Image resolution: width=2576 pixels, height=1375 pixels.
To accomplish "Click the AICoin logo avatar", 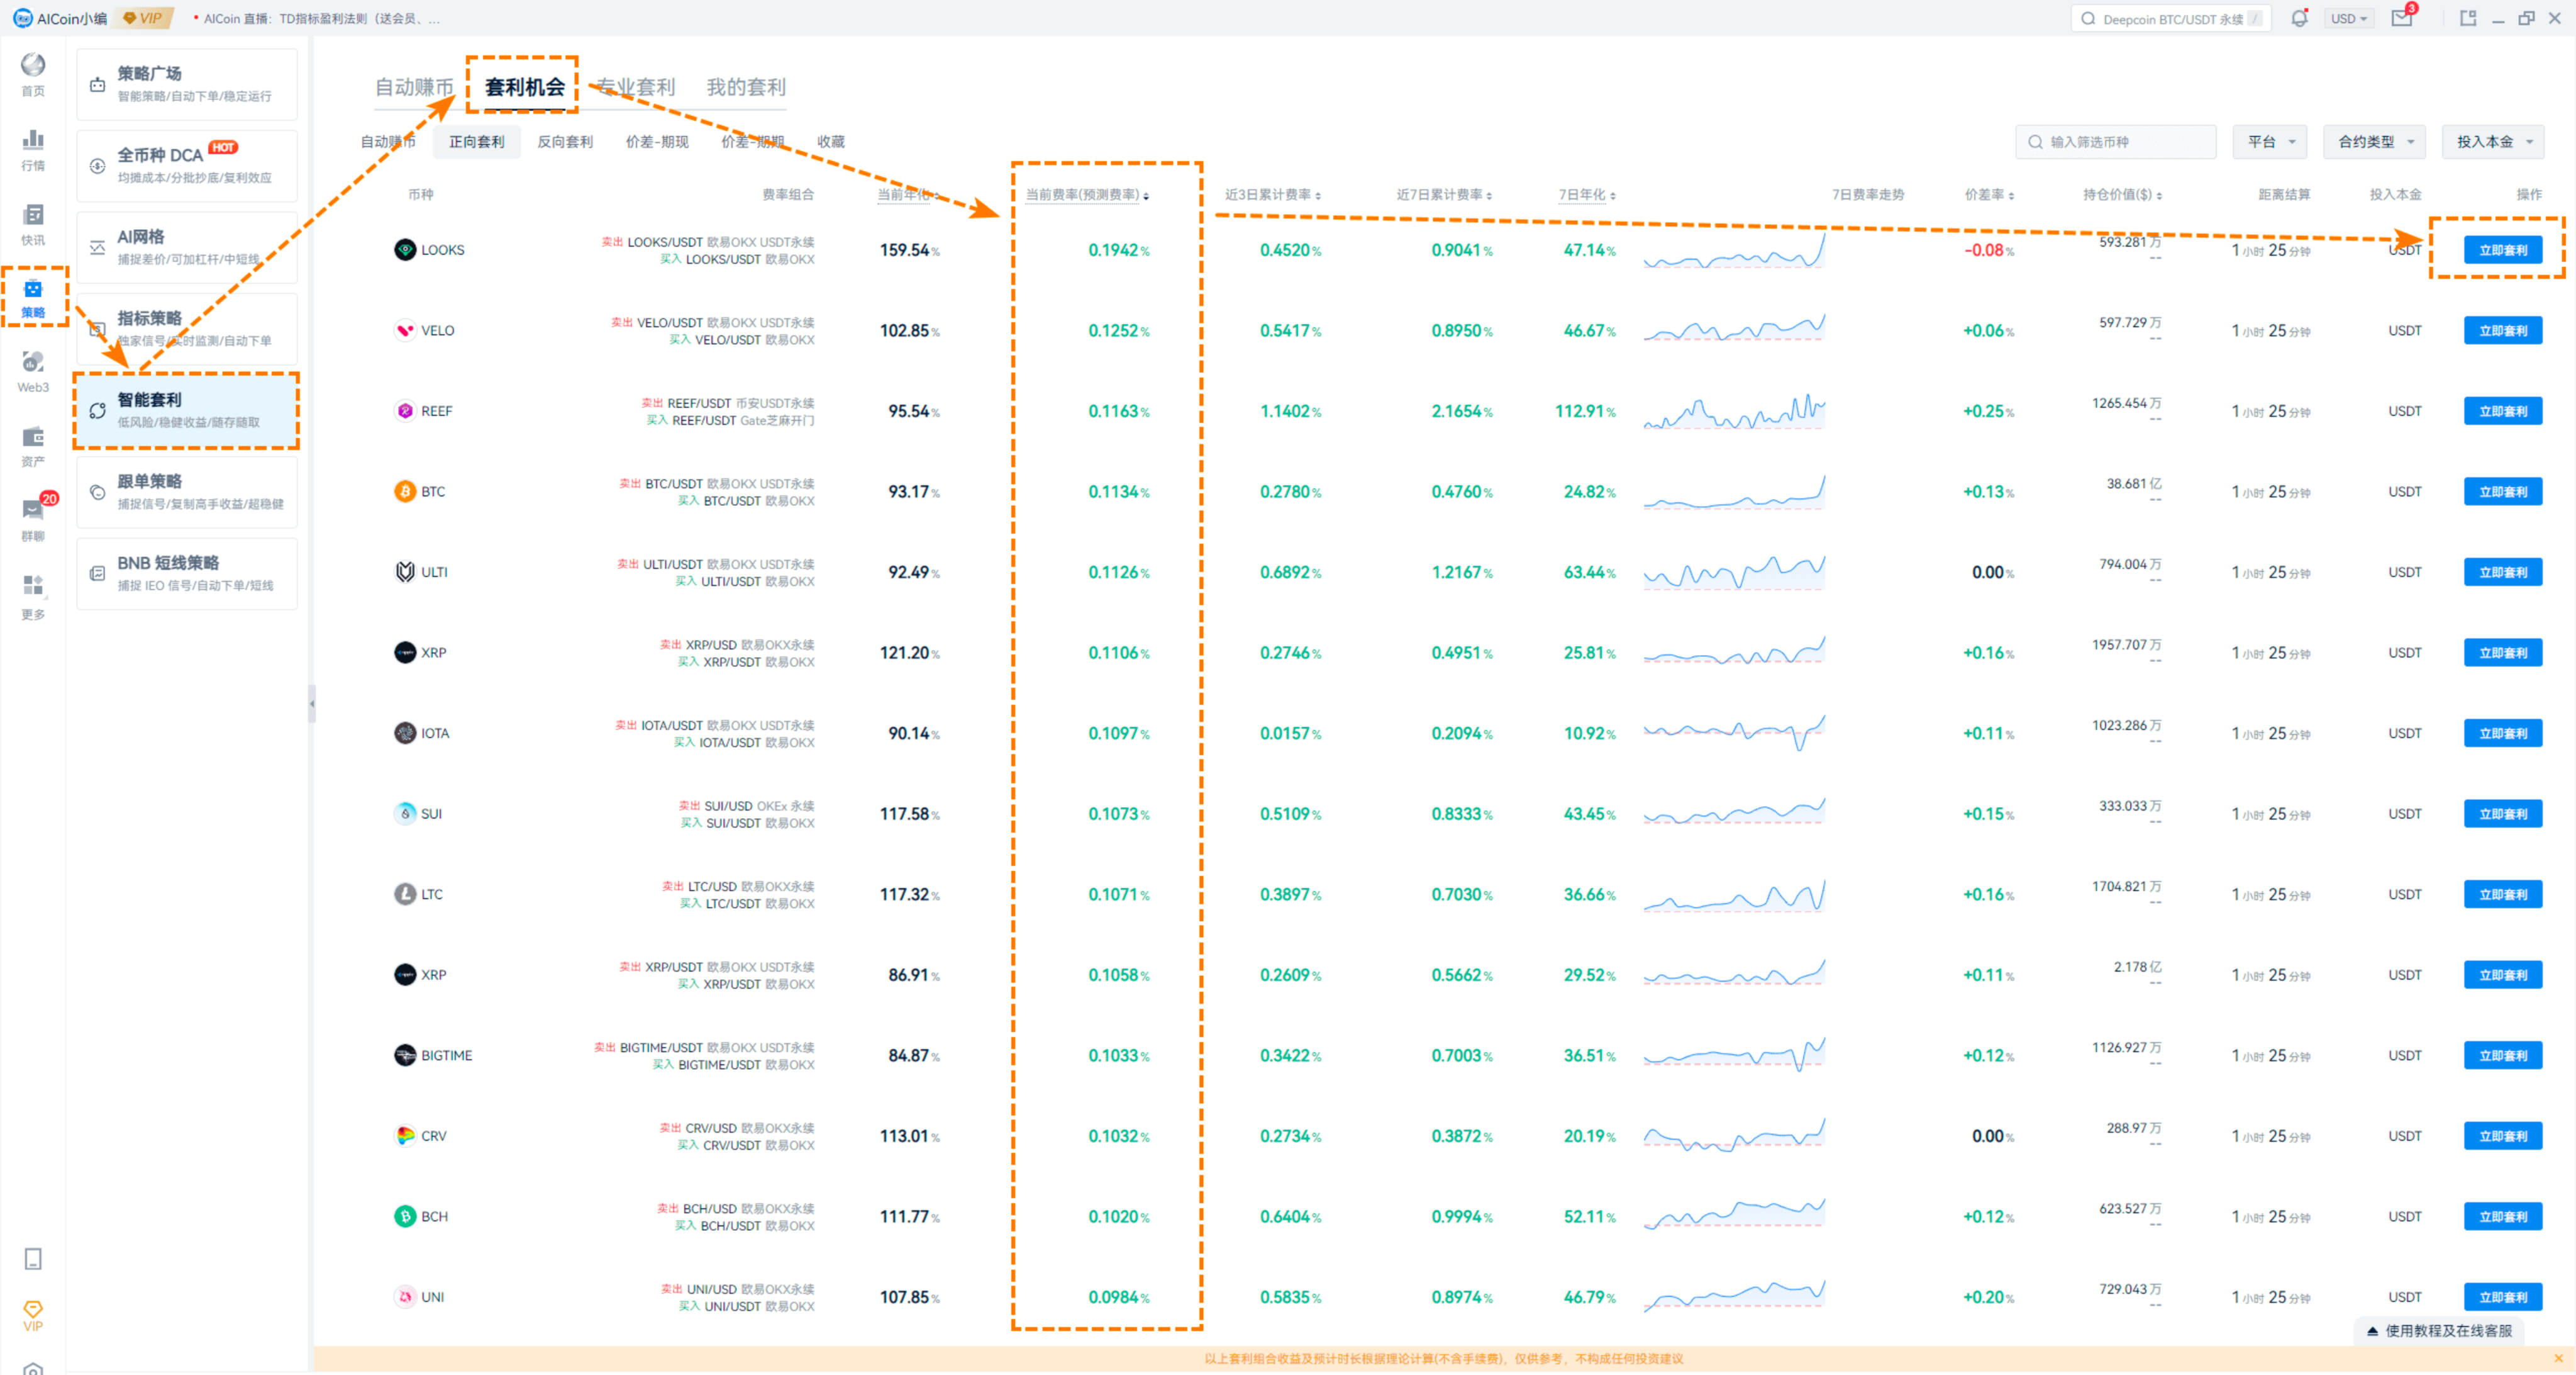I will pyautogui.click(x=22, y=18).
